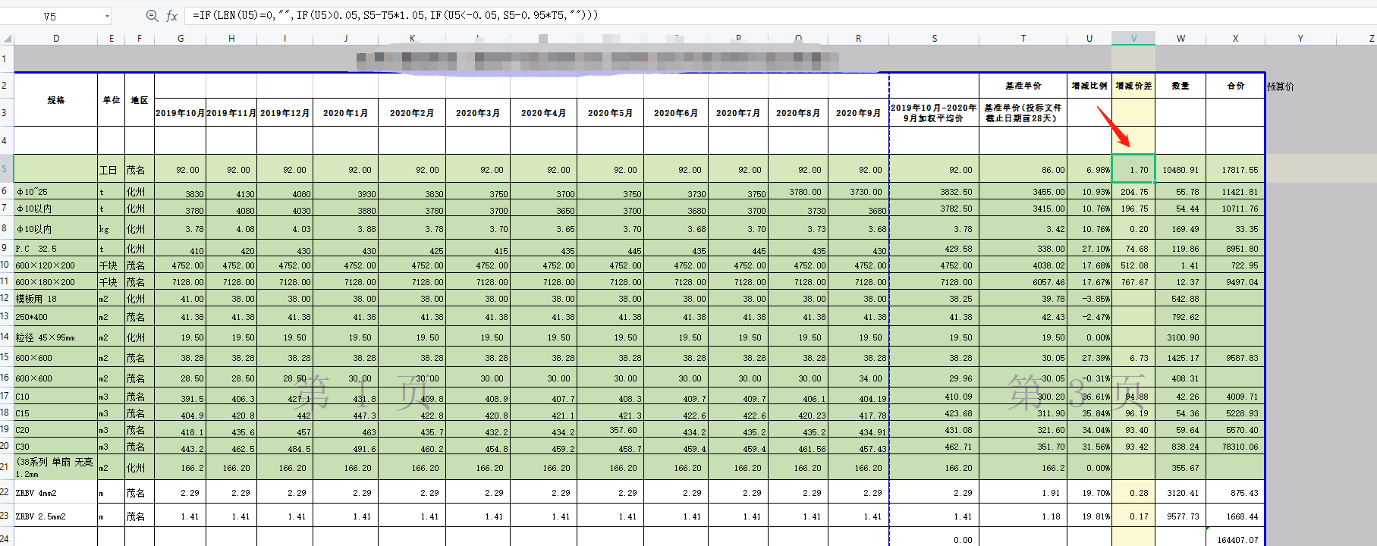Click the 模板用 18 spec cell

(x=56, y=299)
